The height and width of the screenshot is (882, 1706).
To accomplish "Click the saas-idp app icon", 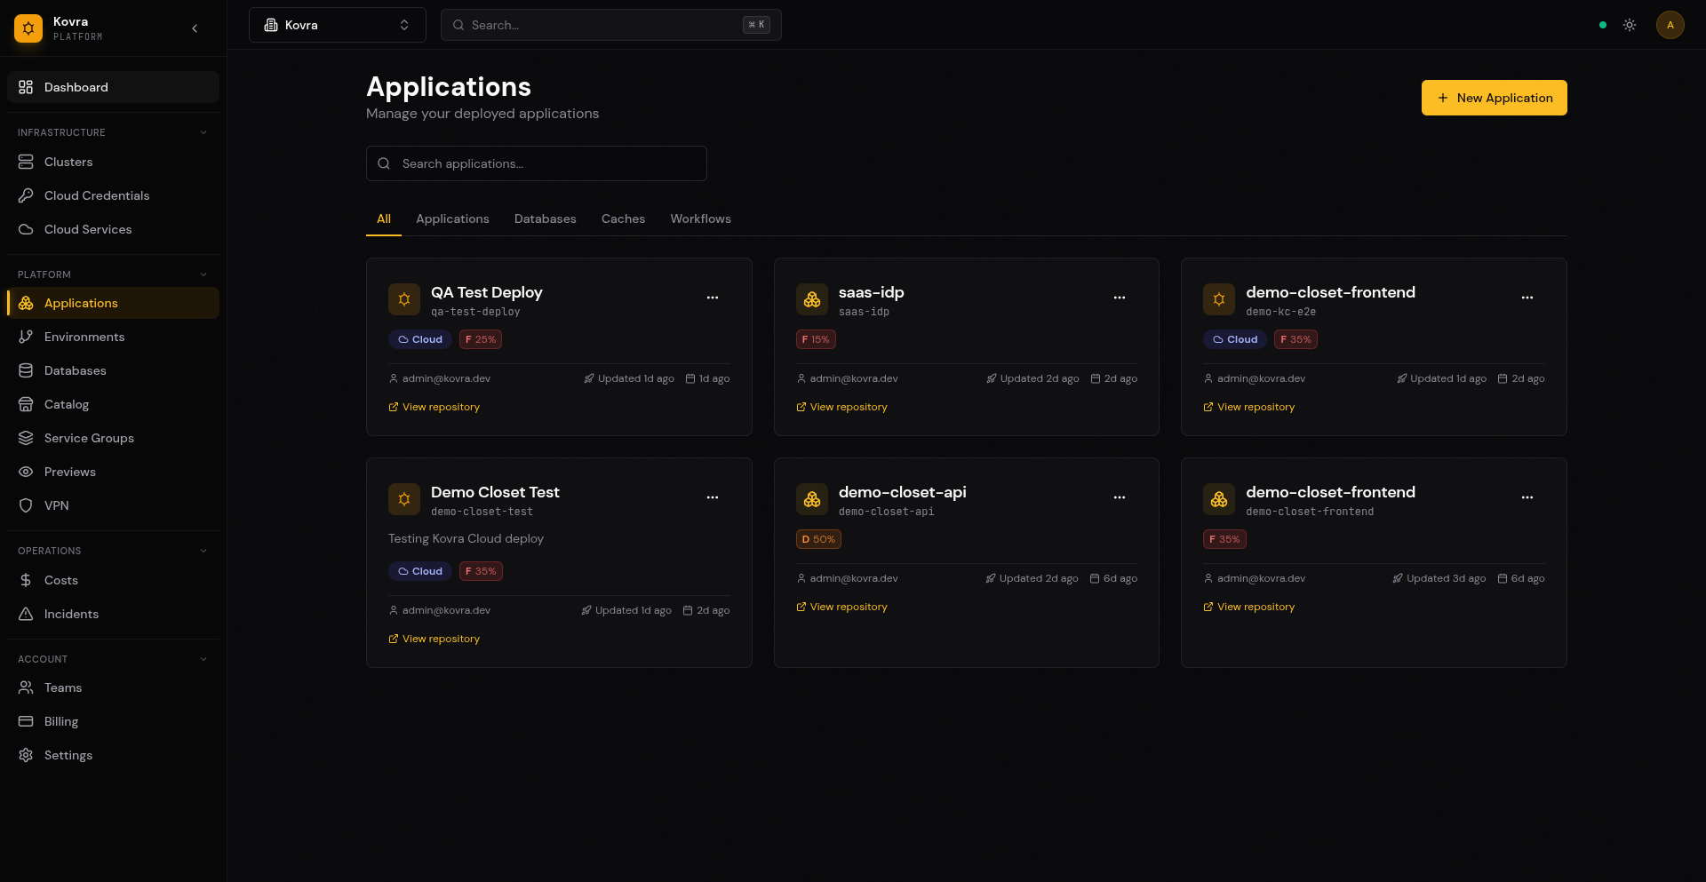I will pos(812,299).
